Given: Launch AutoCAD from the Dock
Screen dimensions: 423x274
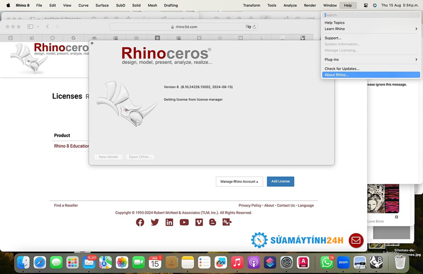Looking at the screenshot, I should tap(303, 262).
